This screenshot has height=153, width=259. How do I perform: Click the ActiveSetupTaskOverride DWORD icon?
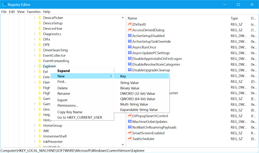[130, 41]
